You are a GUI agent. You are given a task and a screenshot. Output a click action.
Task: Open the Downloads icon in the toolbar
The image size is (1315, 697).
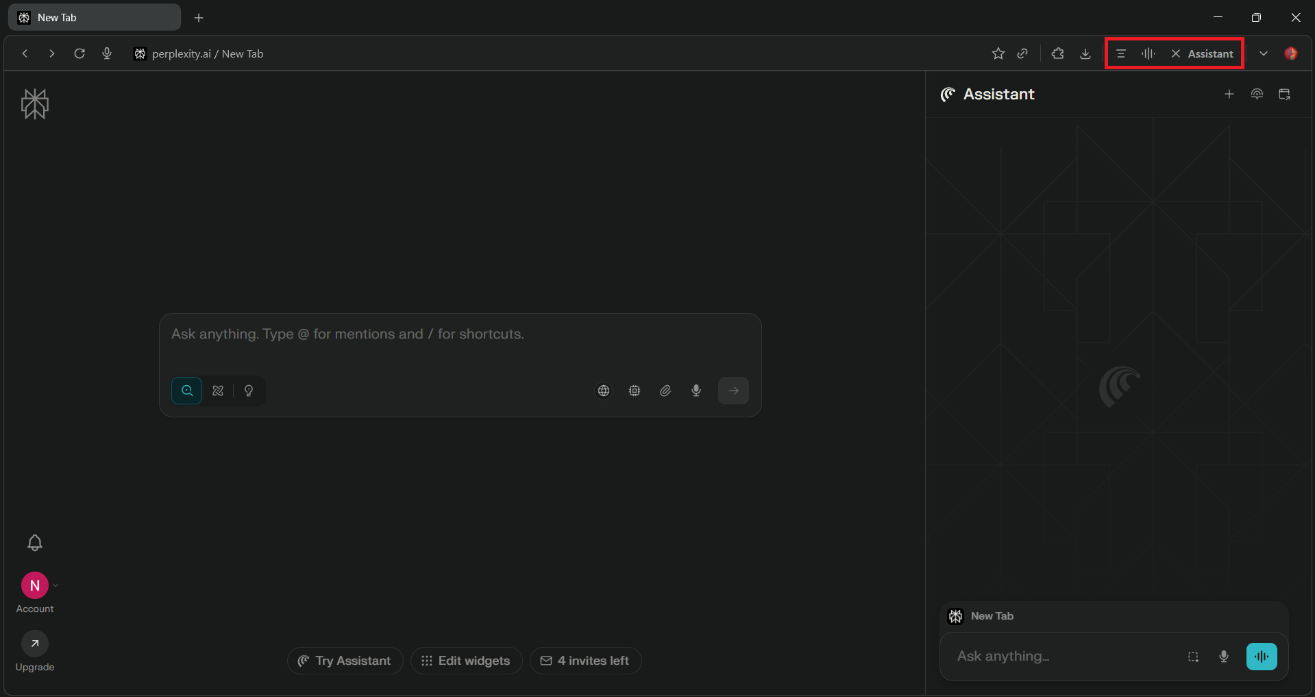click(x=1085, y=53)
